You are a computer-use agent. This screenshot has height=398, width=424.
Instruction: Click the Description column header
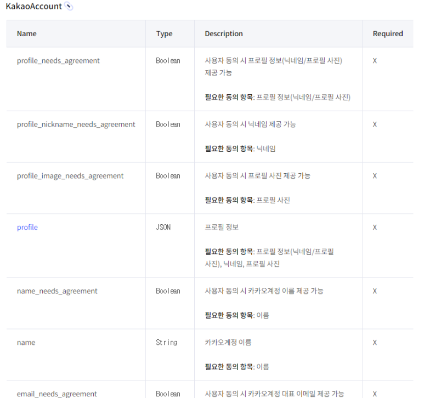224,34
